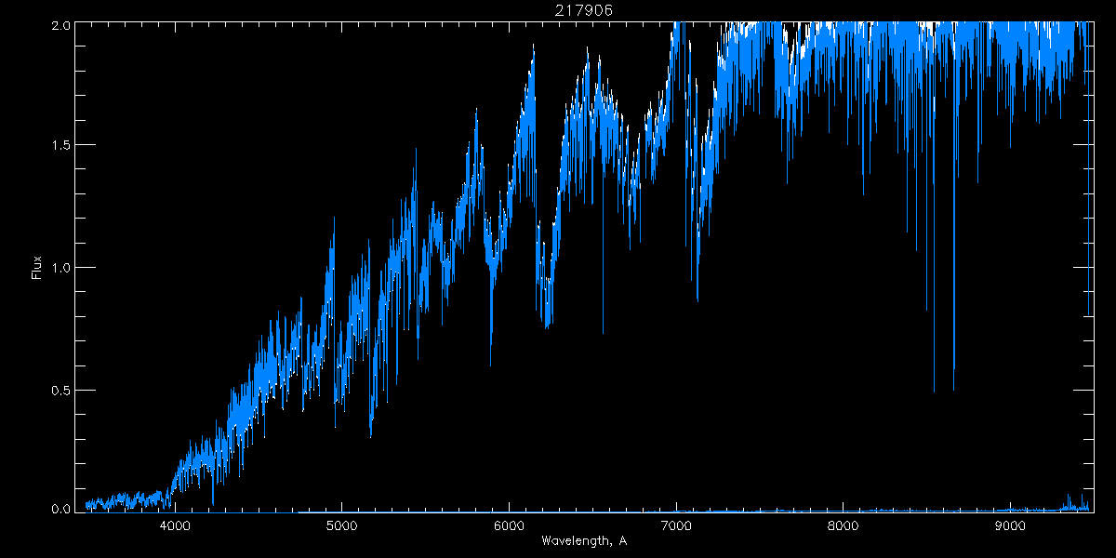Image resolution: width=1116 pixels, height=558 pixels.
Task: Click the "0.5" flux tick label
Action: [x=60, y=390]
